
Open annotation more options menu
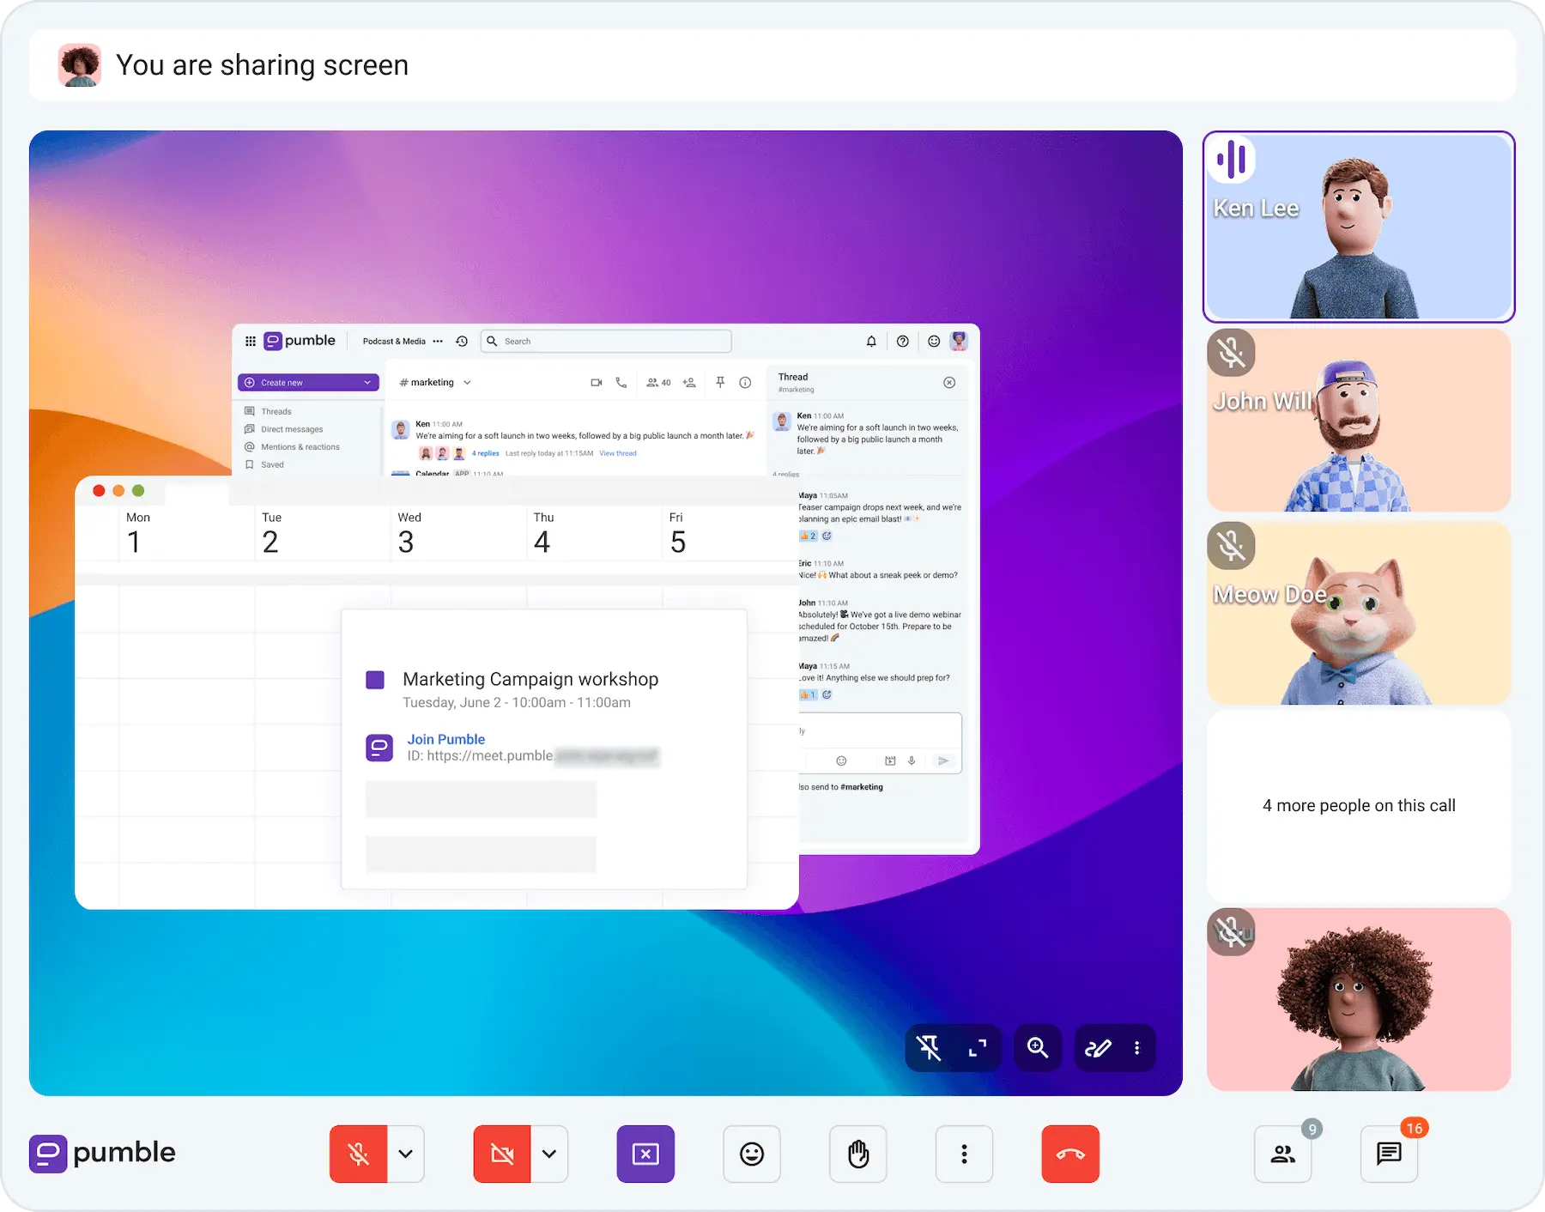[x=1137, y=1047]
